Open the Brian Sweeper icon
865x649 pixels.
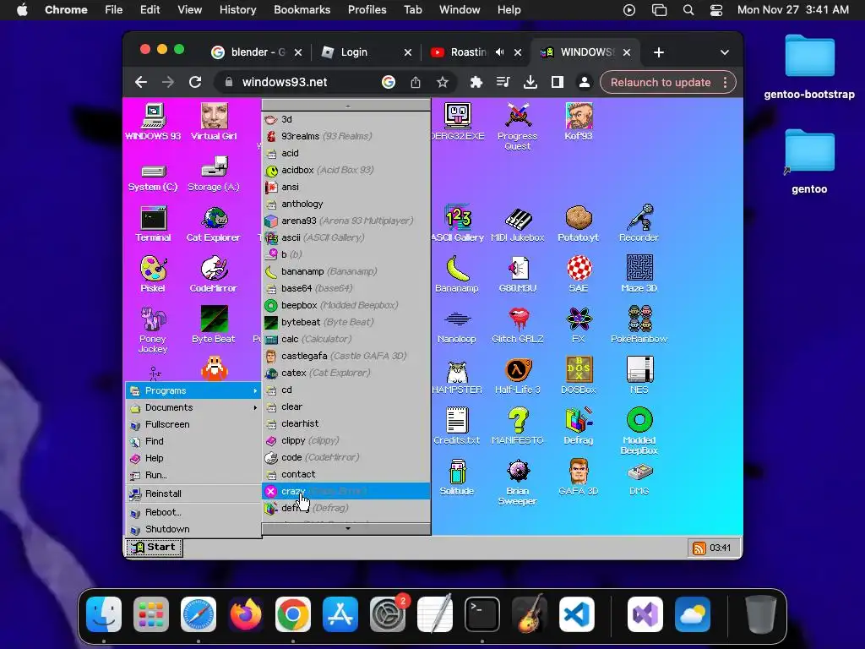[518, 483]
